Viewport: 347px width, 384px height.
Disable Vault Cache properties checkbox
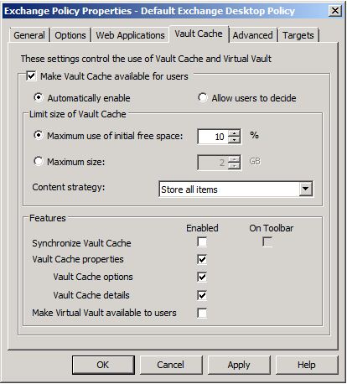click(202, 259)
